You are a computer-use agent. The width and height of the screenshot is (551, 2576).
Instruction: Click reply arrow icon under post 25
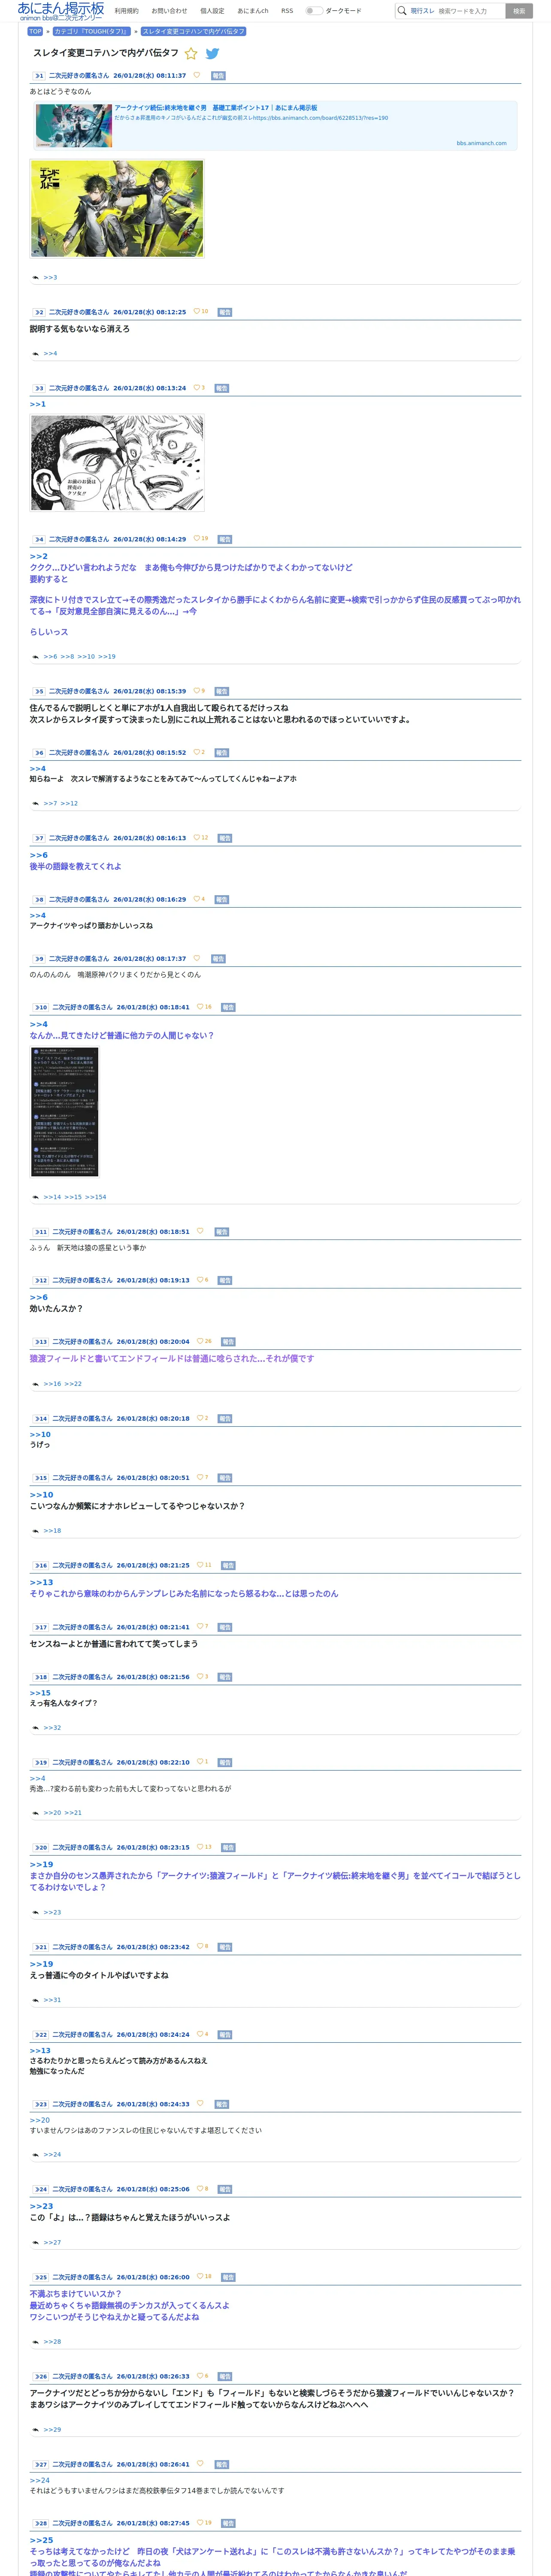(x=36, y=2341)
